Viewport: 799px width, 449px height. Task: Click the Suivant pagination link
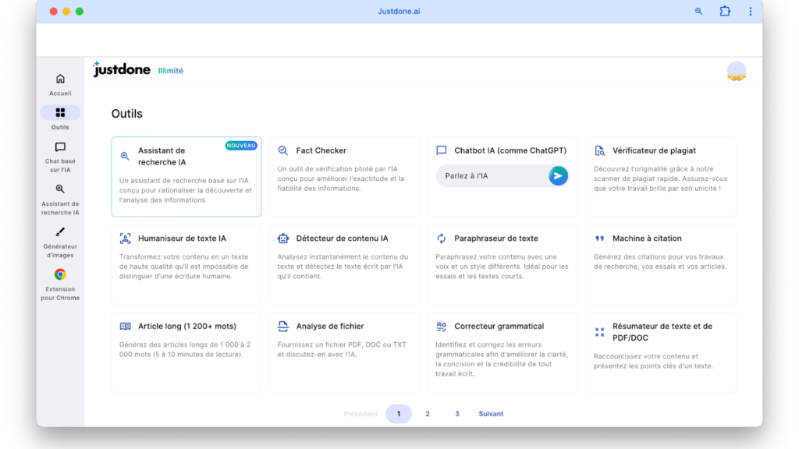(491, 414)
